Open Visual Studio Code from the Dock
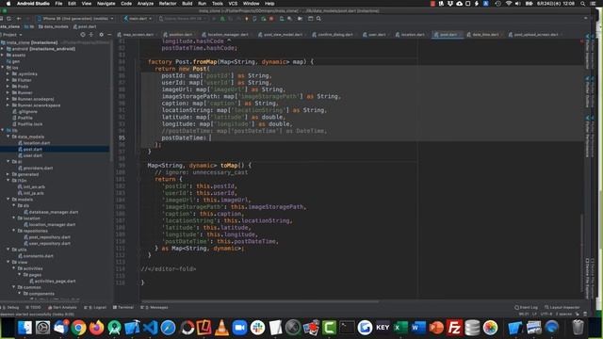The image size is (603, 339). tap(151, 328)
